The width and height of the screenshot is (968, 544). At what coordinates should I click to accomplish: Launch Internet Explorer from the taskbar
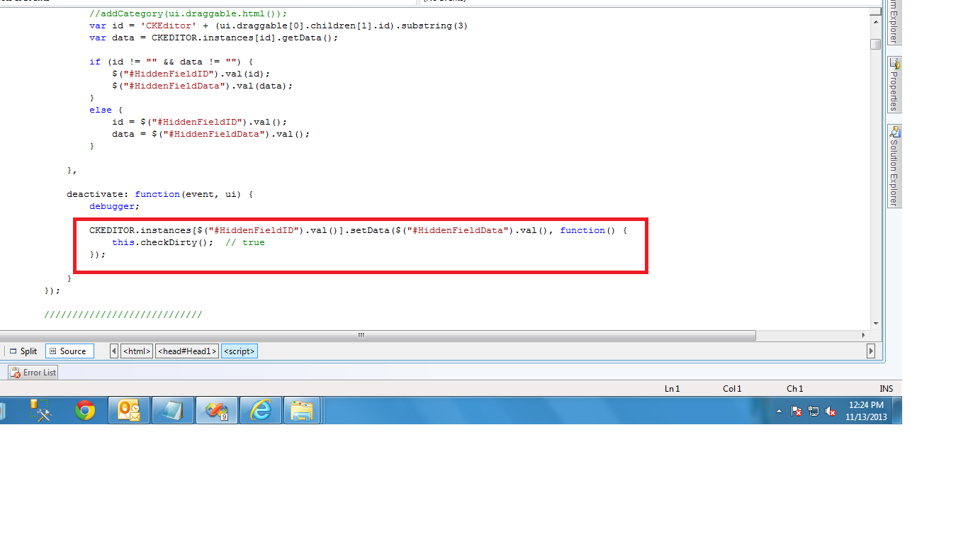(261, 411)
